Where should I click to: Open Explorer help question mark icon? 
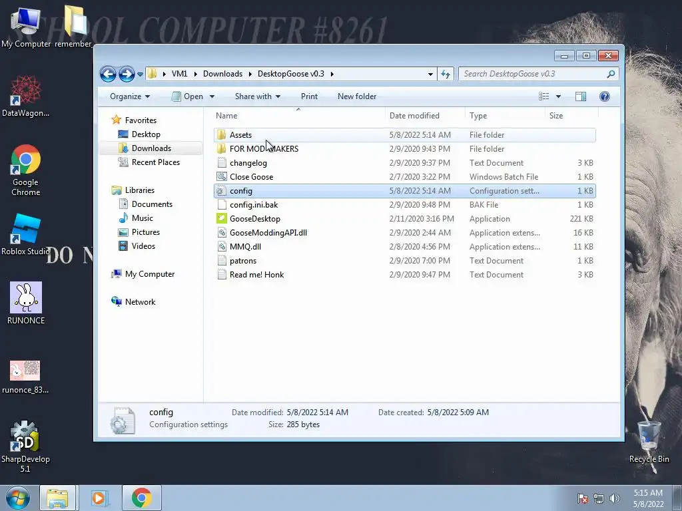(x=605, y=96)
